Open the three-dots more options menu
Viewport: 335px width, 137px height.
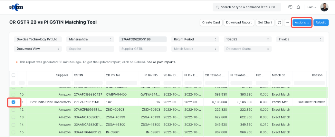tap(287, 22)
